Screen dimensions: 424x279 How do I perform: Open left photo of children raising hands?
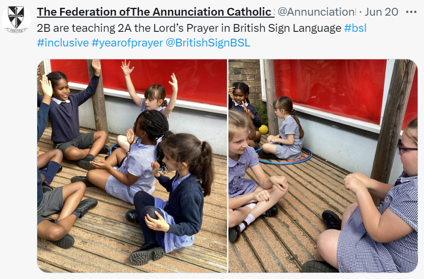pos(132,166)
